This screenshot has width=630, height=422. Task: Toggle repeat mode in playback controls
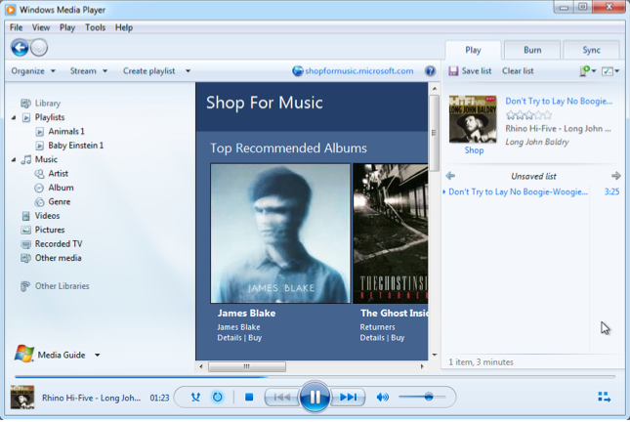pos(218,398)
